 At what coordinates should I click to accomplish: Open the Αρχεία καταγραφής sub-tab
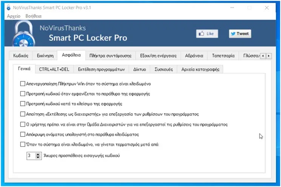pyautogui.click(x=200, y=70)
